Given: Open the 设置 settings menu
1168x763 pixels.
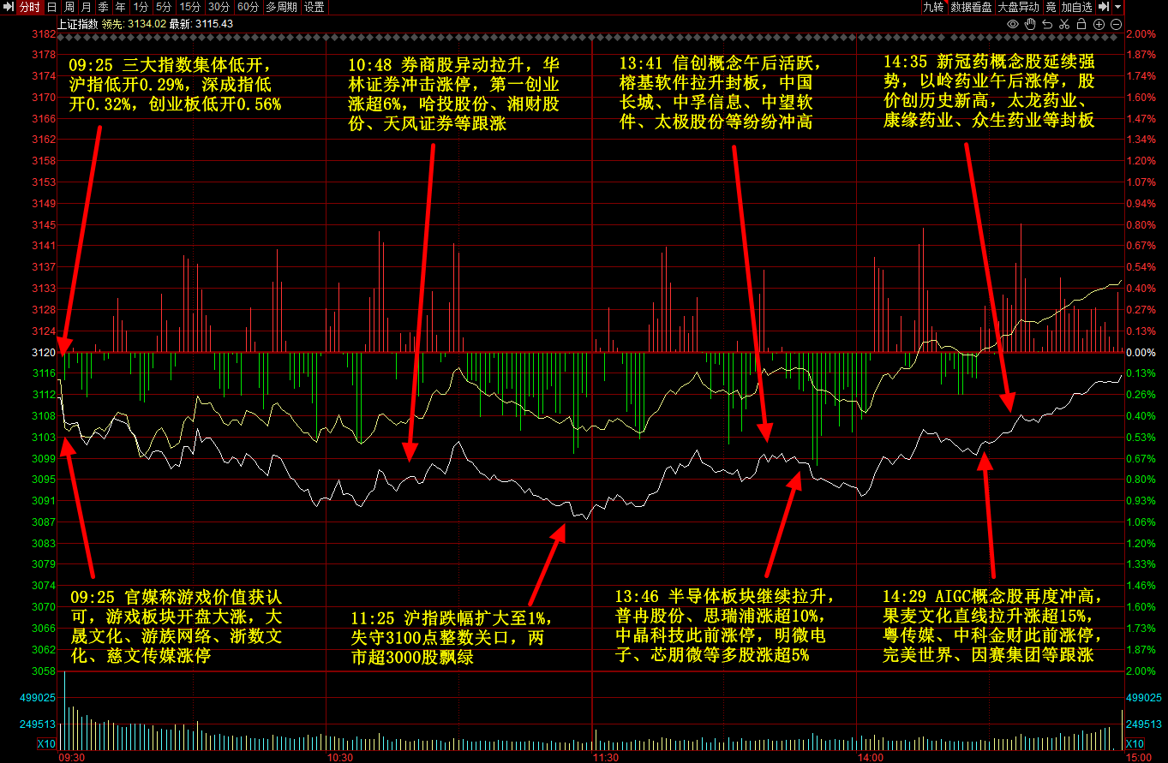Looking at the screenshot, I should point(314,7).
